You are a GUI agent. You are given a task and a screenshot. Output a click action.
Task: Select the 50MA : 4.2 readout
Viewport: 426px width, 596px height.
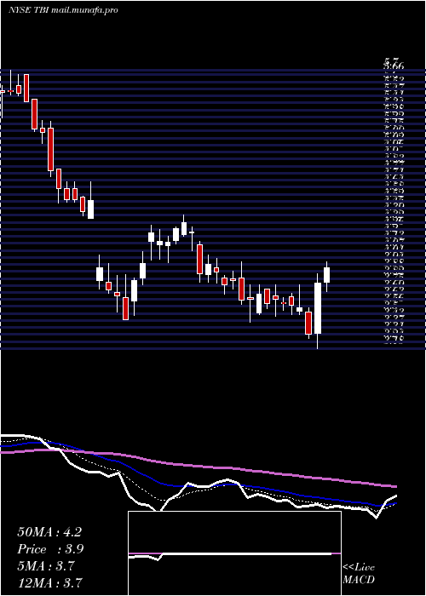click(49, 532)
